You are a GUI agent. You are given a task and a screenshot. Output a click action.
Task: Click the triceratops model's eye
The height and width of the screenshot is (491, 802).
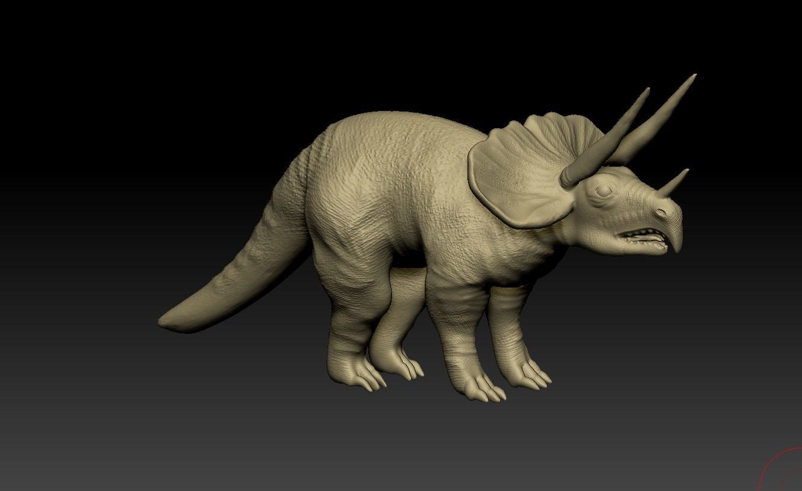coord(603,192)
